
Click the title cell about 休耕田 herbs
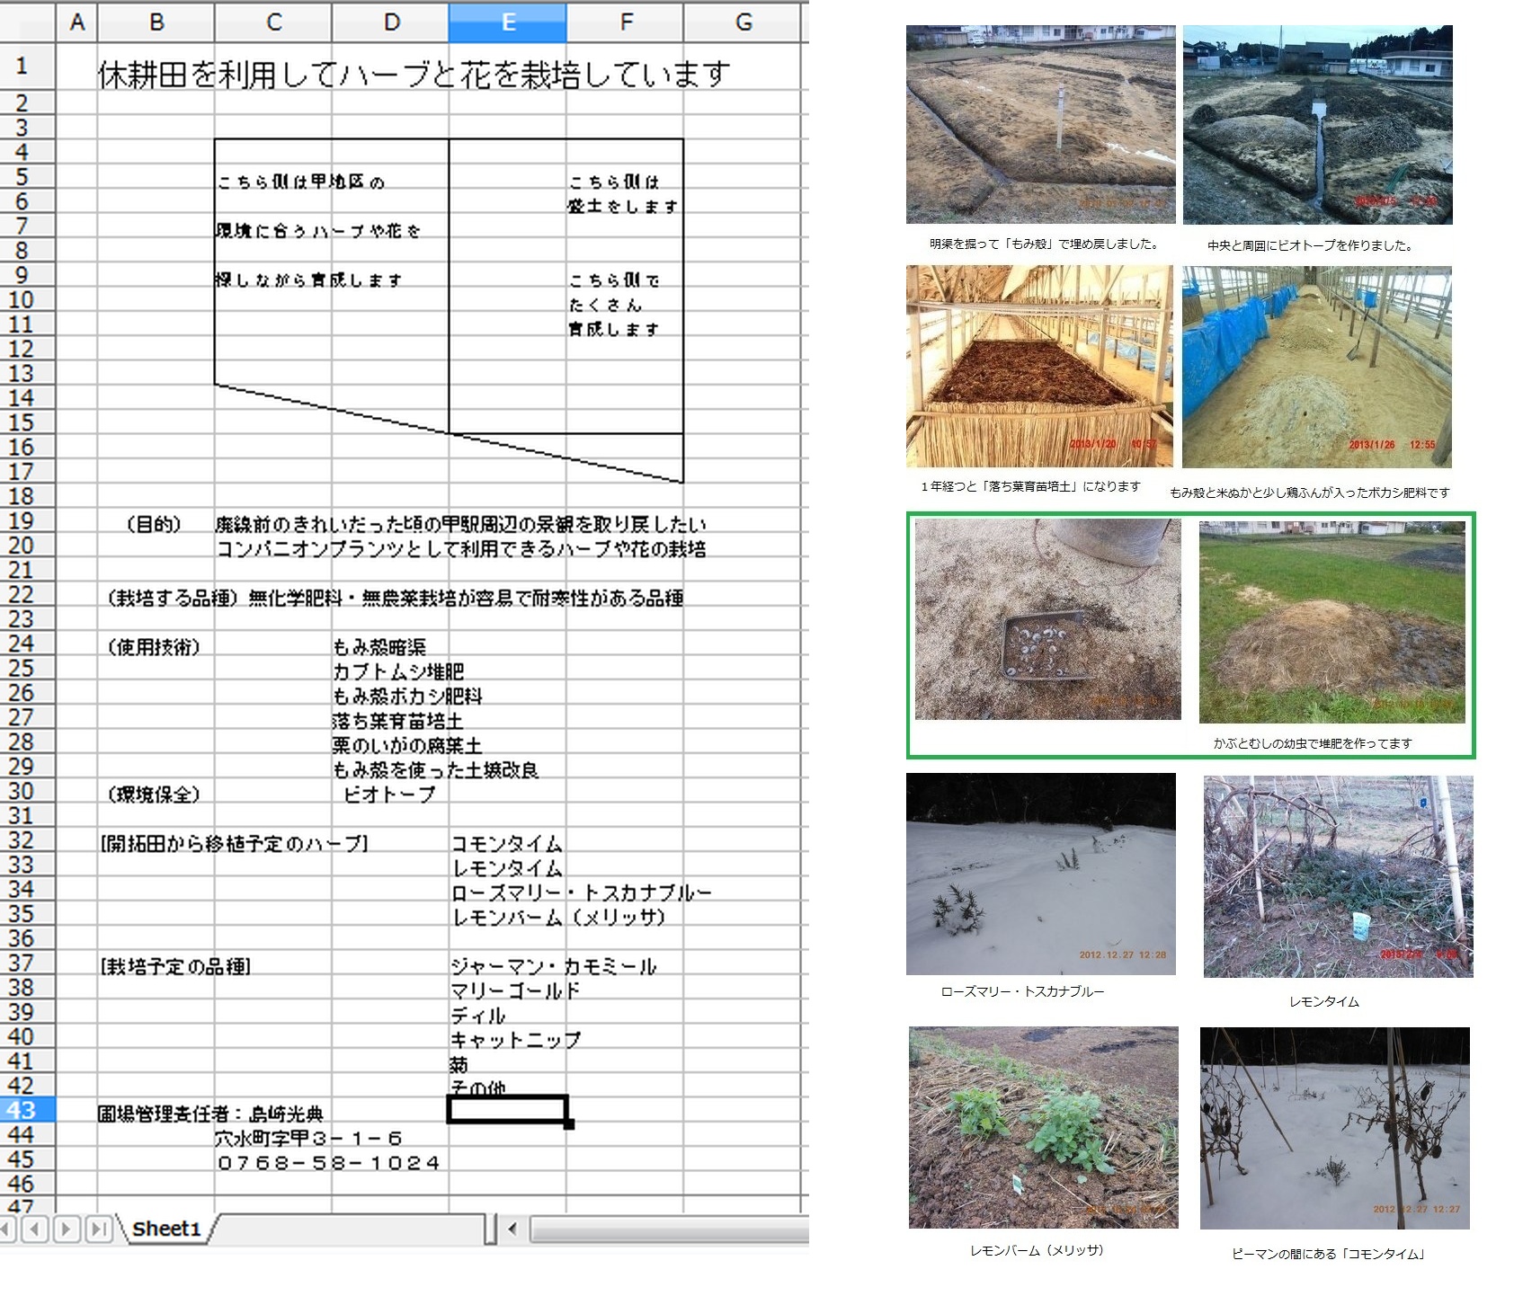pyautogui.click(x=414, y=75)
